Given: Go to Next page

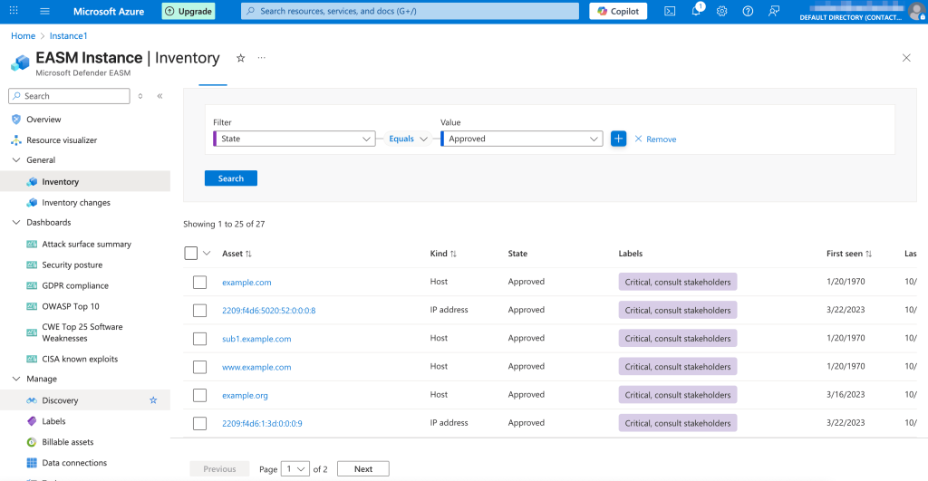Looking at the screenshot, I should tap(363, 469).
